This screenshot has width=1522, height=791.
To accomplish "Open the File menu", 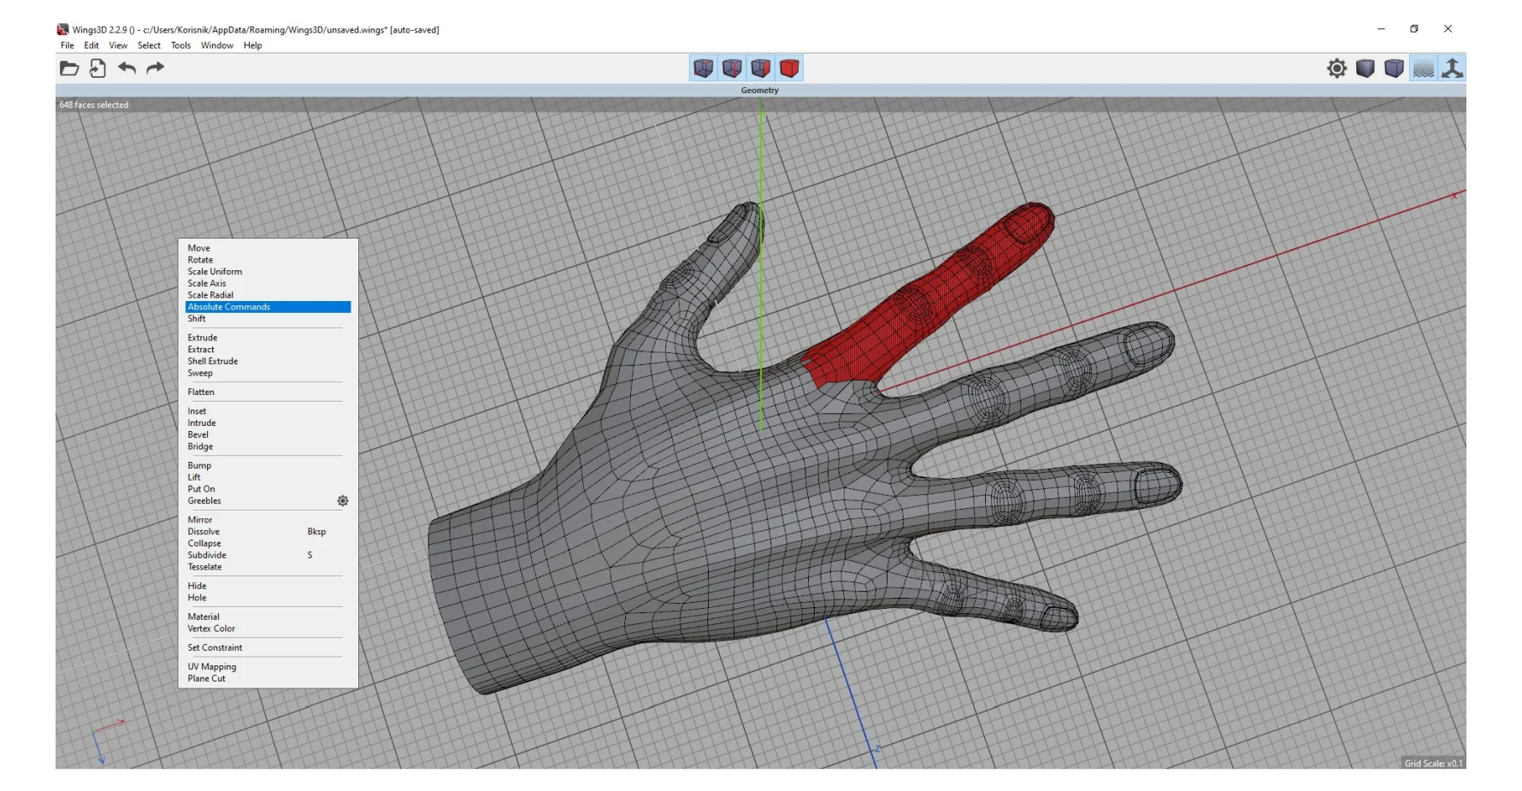I will pyautogui.click(x=67, y=45).
